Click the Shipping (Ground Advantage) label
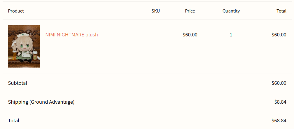 (x=41, y=102)
